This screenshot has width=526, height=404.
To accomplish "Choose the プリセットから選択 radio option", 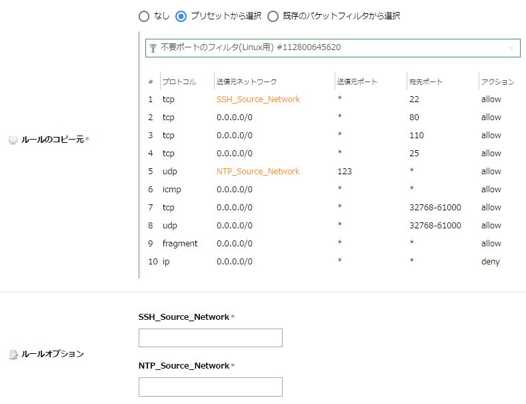I will click(181, 16).
